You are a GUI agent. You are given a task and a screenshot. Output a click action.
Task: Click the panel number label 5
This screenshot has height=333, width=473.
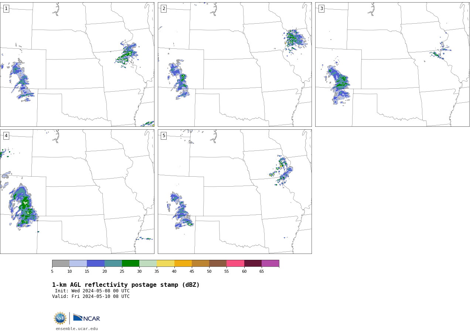[164, 136]
